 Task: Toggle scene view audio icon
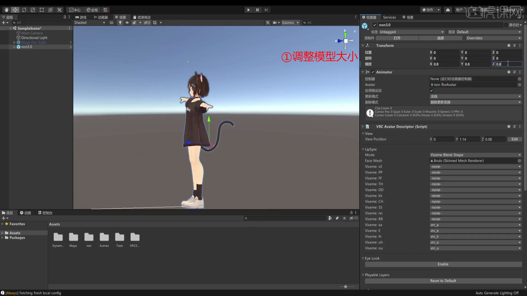pos(127,22)
